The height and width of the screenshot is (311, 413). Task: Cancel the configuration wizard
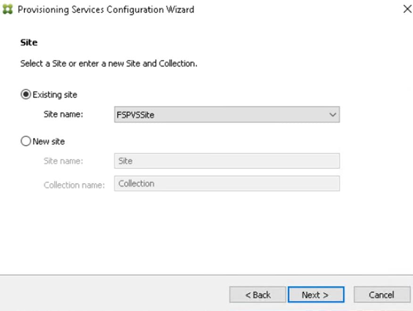click(382, 294)
